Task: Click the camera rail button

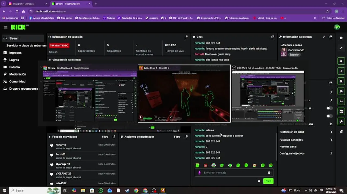Action: [341, 111]
